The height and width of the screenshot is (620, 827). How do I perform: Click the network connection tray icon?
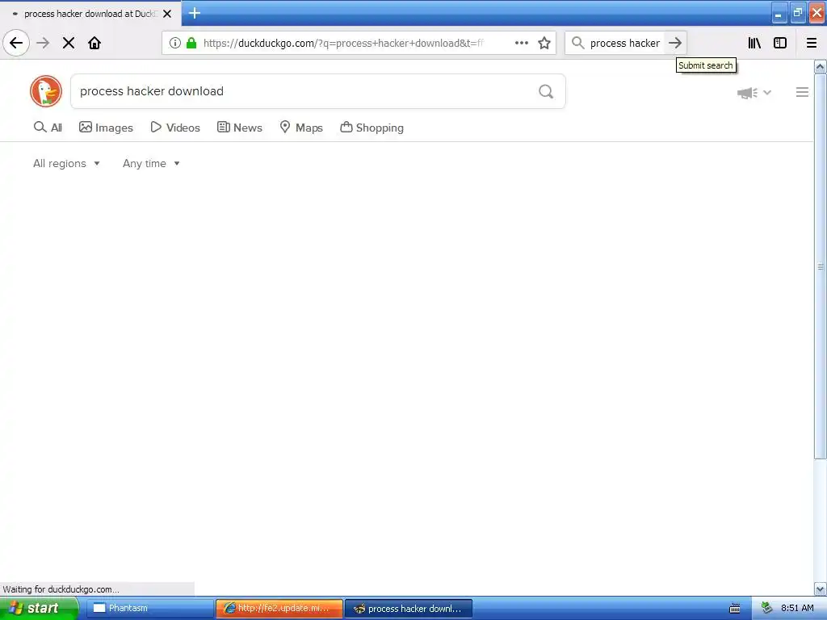767,608
